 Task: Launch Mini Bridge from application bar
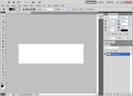[x=14, y=2]
